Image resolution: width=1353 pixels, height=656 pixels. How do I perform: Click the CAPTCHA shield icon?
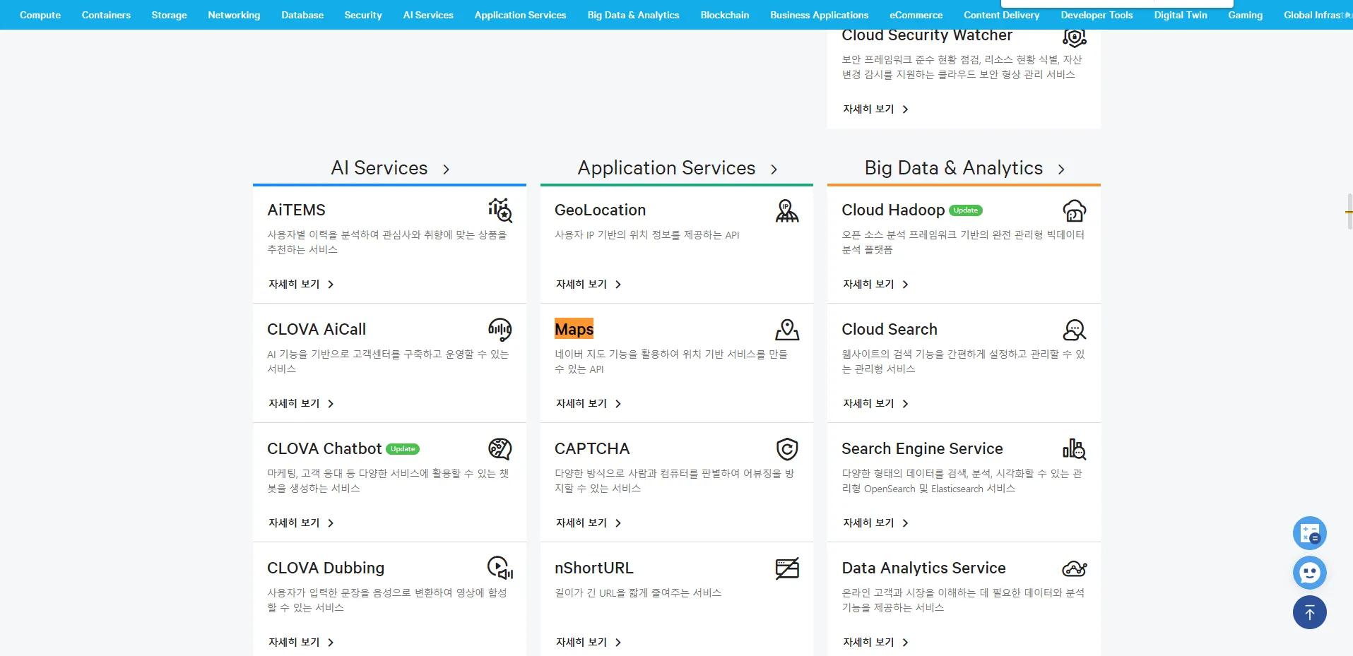point(787,449)
